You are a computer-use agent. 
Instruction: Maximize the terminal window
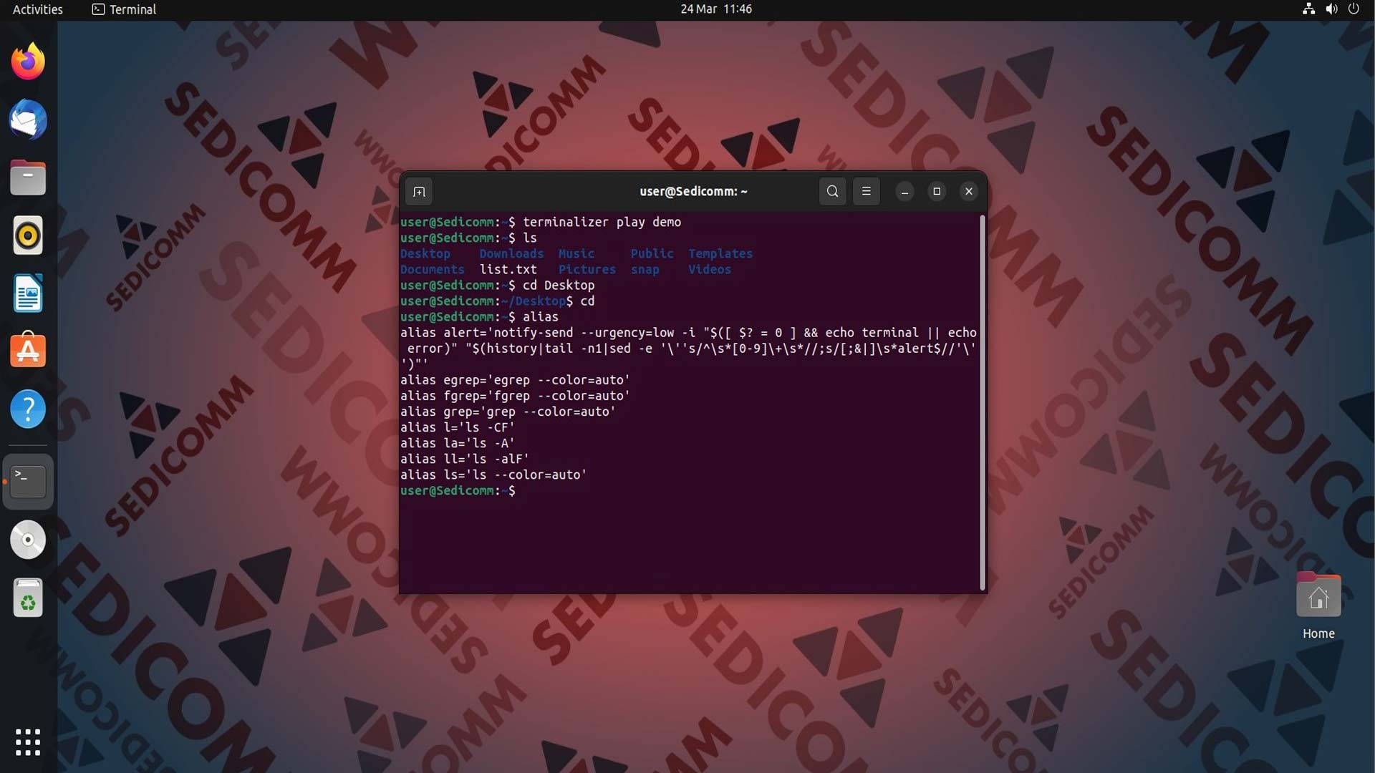click(x=937, y=191)
